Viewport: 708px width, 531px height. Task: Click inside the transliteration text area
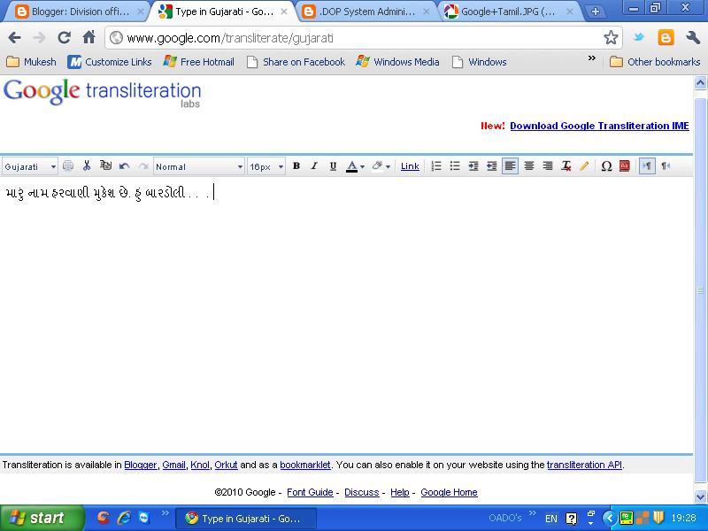265,265
